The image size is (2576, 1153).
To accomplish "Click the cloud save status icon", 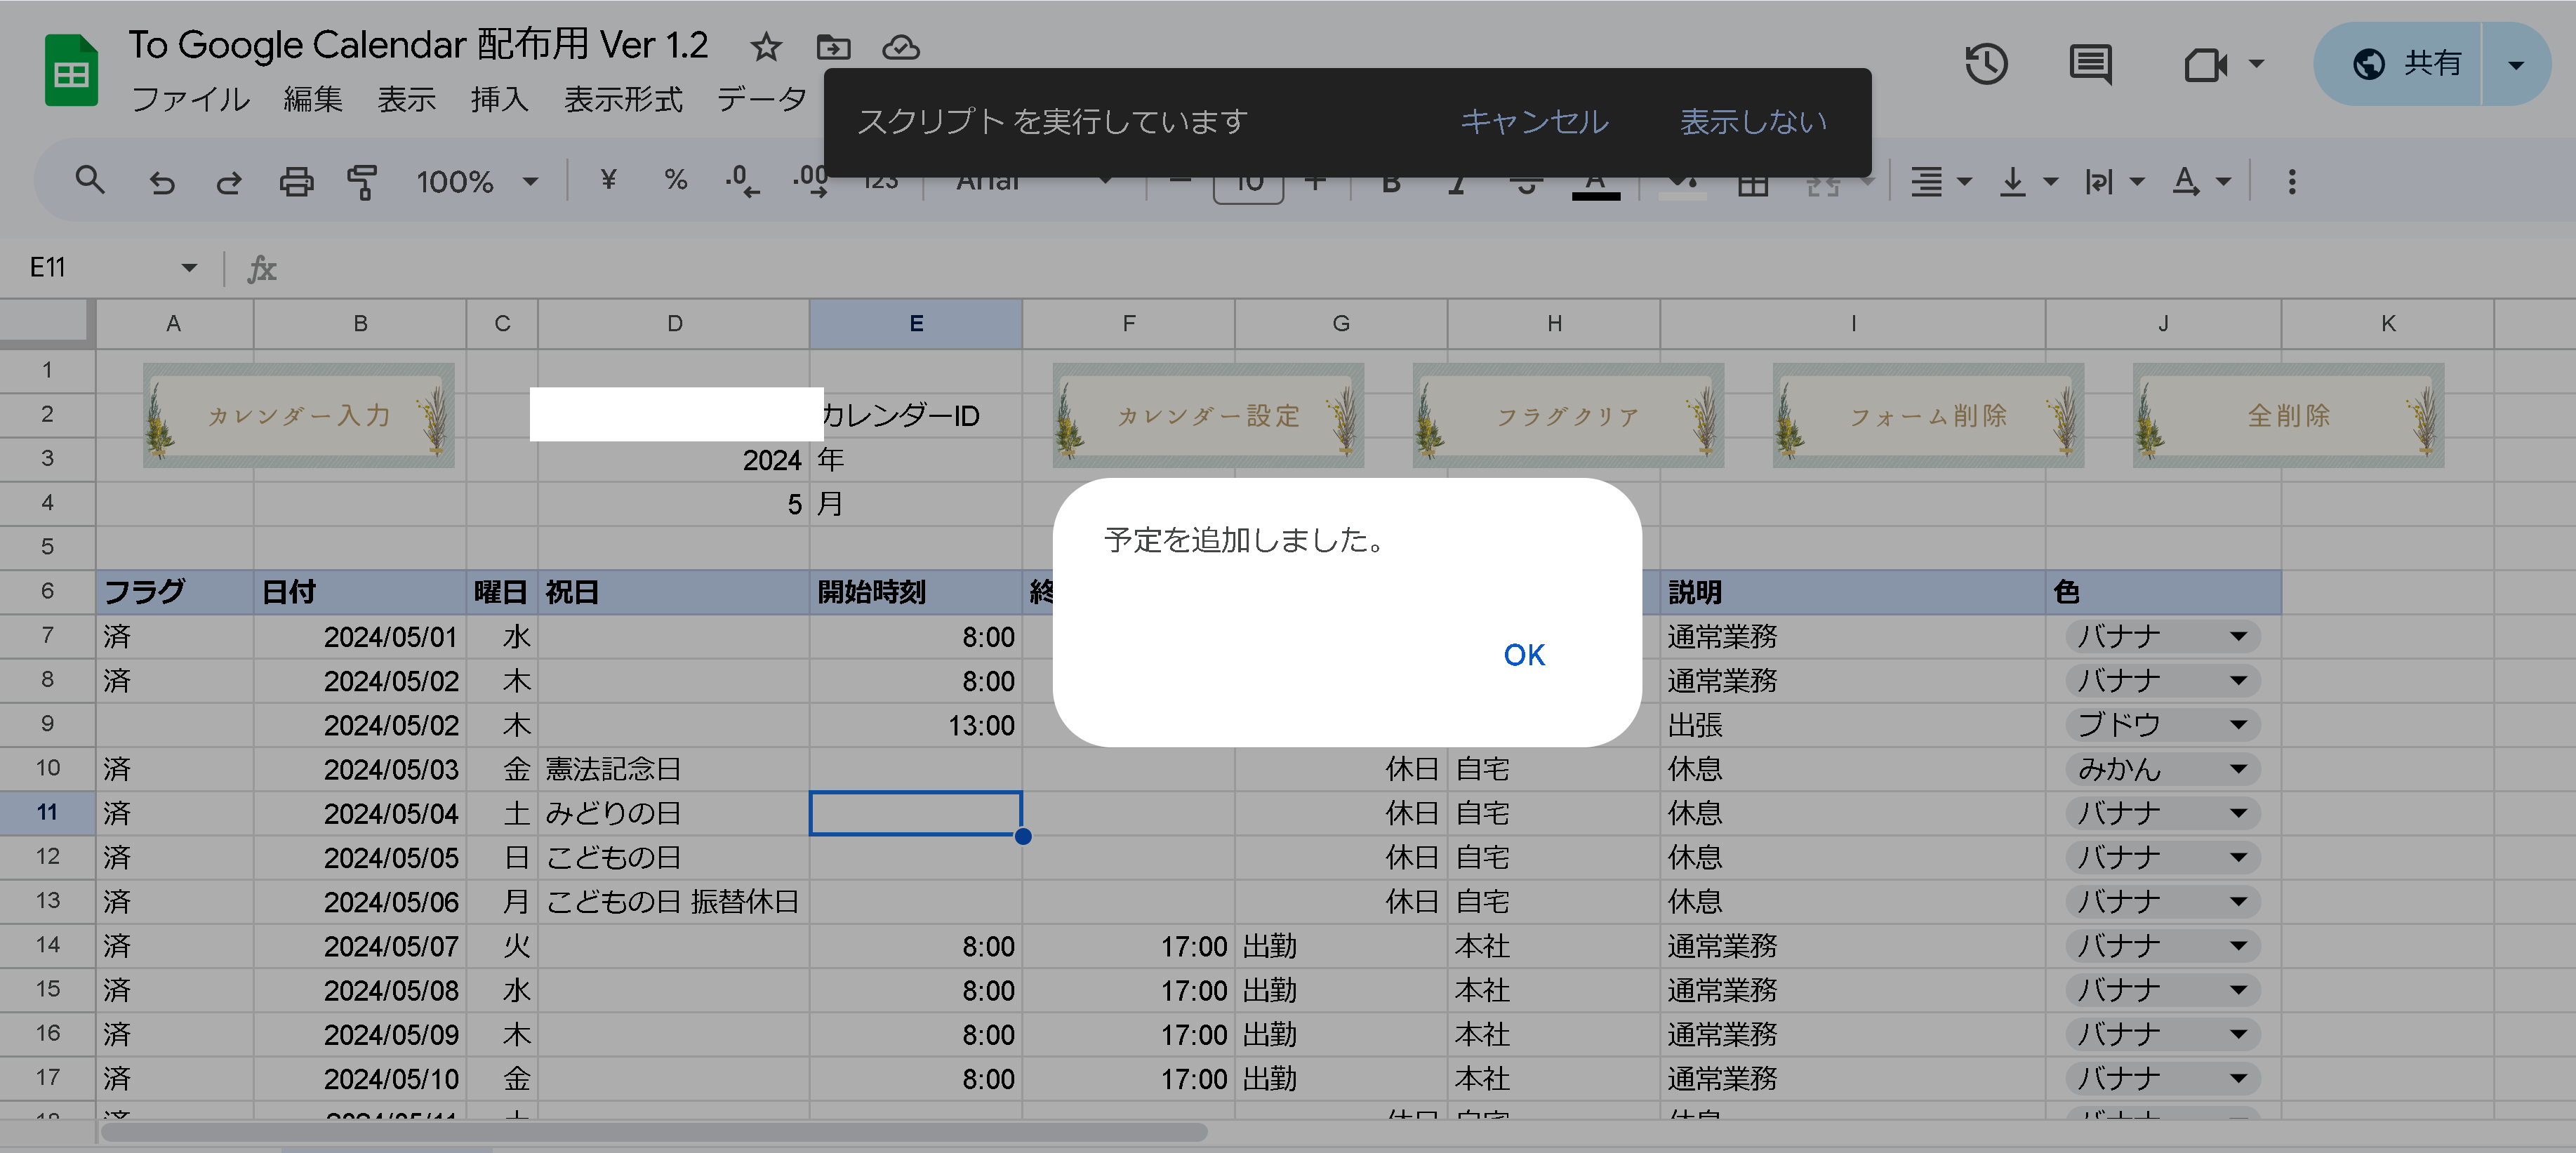I will coord(899,47).
